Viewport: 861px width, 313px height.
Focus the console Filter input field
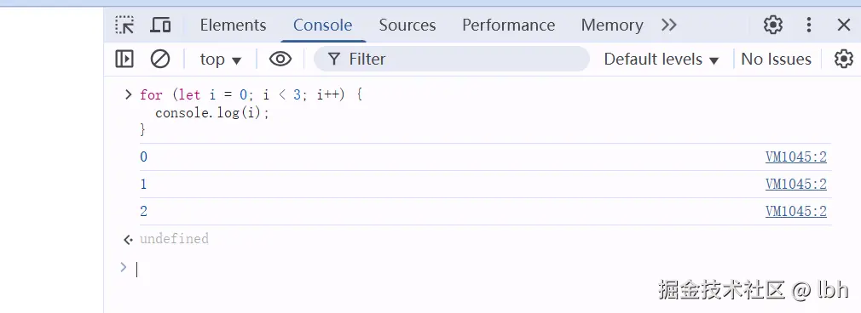(451, 59)
